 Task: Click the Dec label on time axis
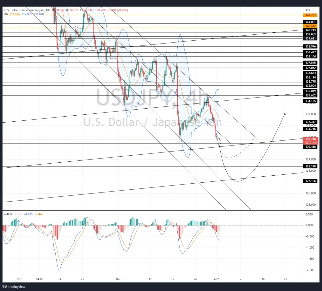click(x=118, y=279)
